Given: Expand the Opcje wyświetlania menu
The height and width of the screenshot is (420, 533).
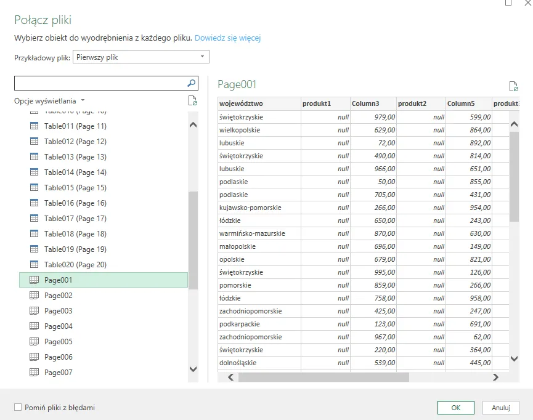Looking at the screenshot, I should tap(49, 100).
